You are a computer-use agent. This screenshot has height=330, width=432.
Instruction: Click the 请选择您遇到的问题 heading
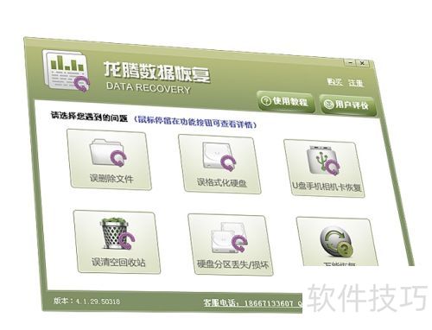(x=89, y=117)
